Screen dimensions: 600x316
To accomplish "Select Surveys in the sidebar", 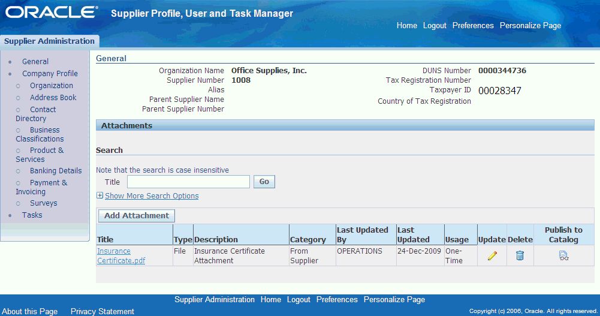I will coord(44,203).
